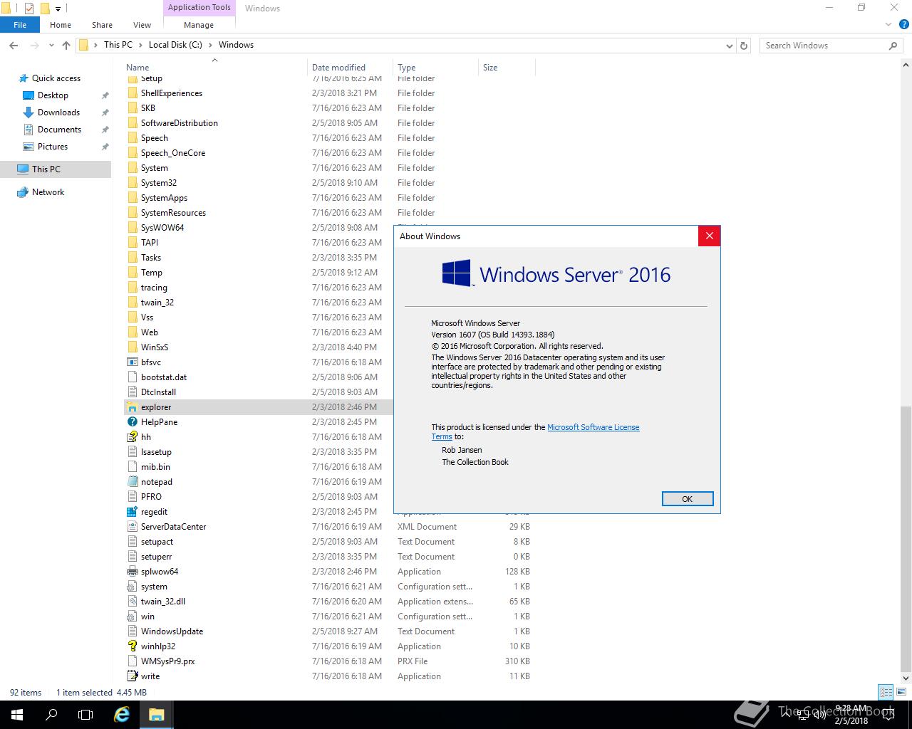Click the taskbar clock and date
Viewport: 912px width, 729px height.
(x=851, y=715)
